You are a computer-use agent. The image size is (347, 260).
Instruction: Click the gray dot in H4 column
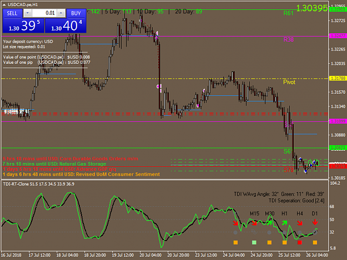[x=299, y=232]
